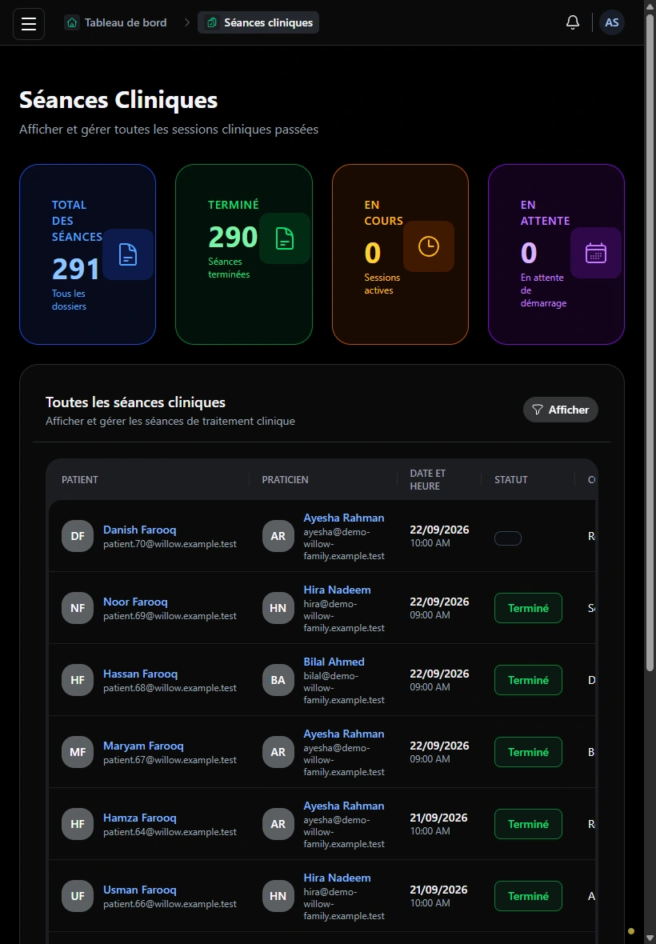Click the STATUT column header

coord(511,480)
